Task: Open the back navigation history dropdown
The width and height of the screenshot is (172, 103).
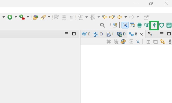Action: point(126,17)
